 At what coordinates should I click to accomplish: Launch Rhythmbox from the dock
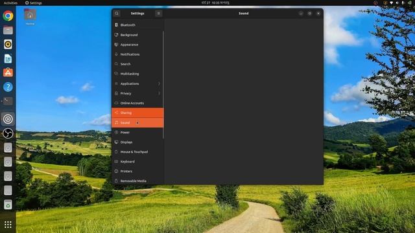(8, 45)
